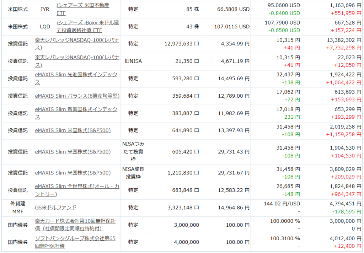Open 楽天レバレッジNASDAQ-100 link in the 旧NISA row
This screenshot has height=253, width=364.
pos(77,61)
